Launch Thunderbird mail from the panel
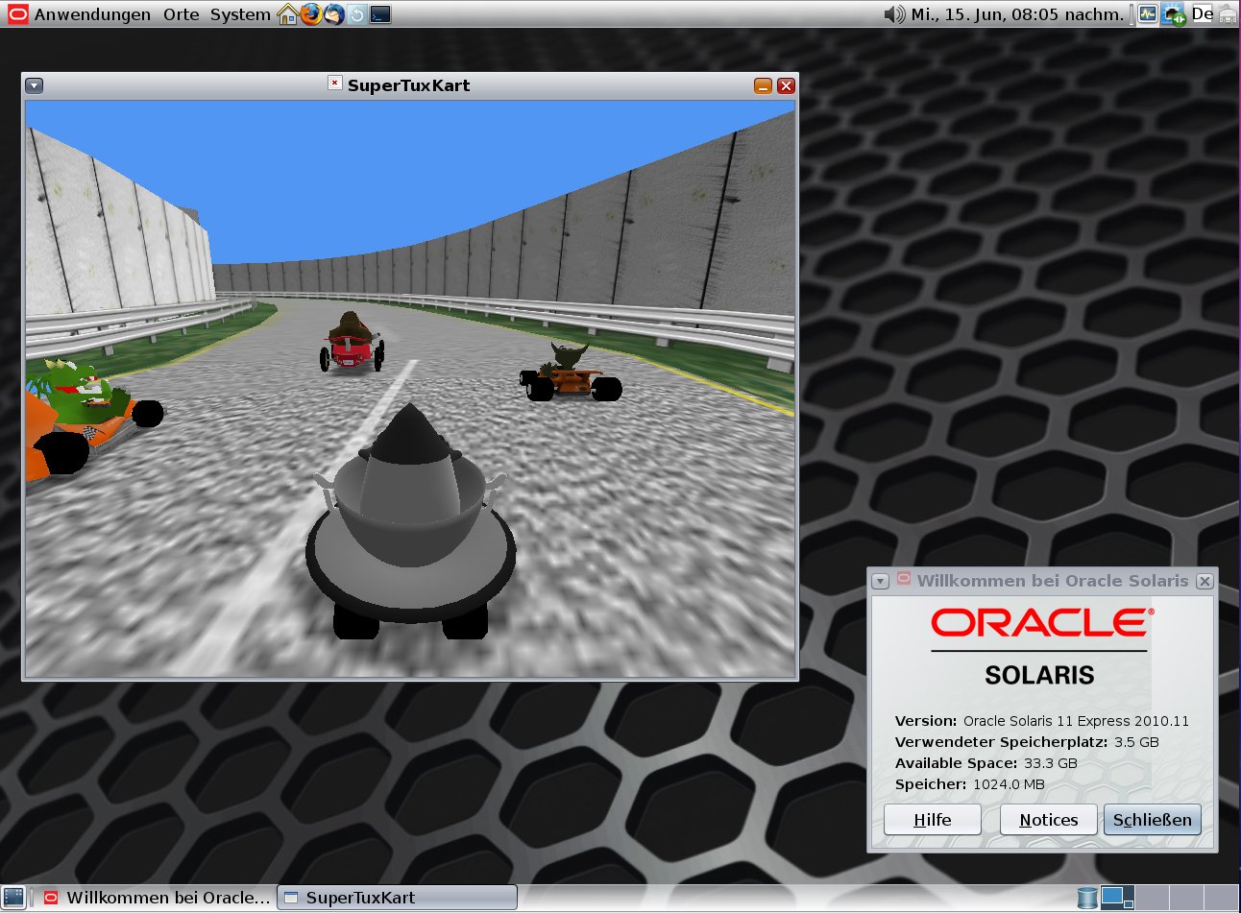The height and width of the screenshot is (913, 1241). click(x=333, y=14)
